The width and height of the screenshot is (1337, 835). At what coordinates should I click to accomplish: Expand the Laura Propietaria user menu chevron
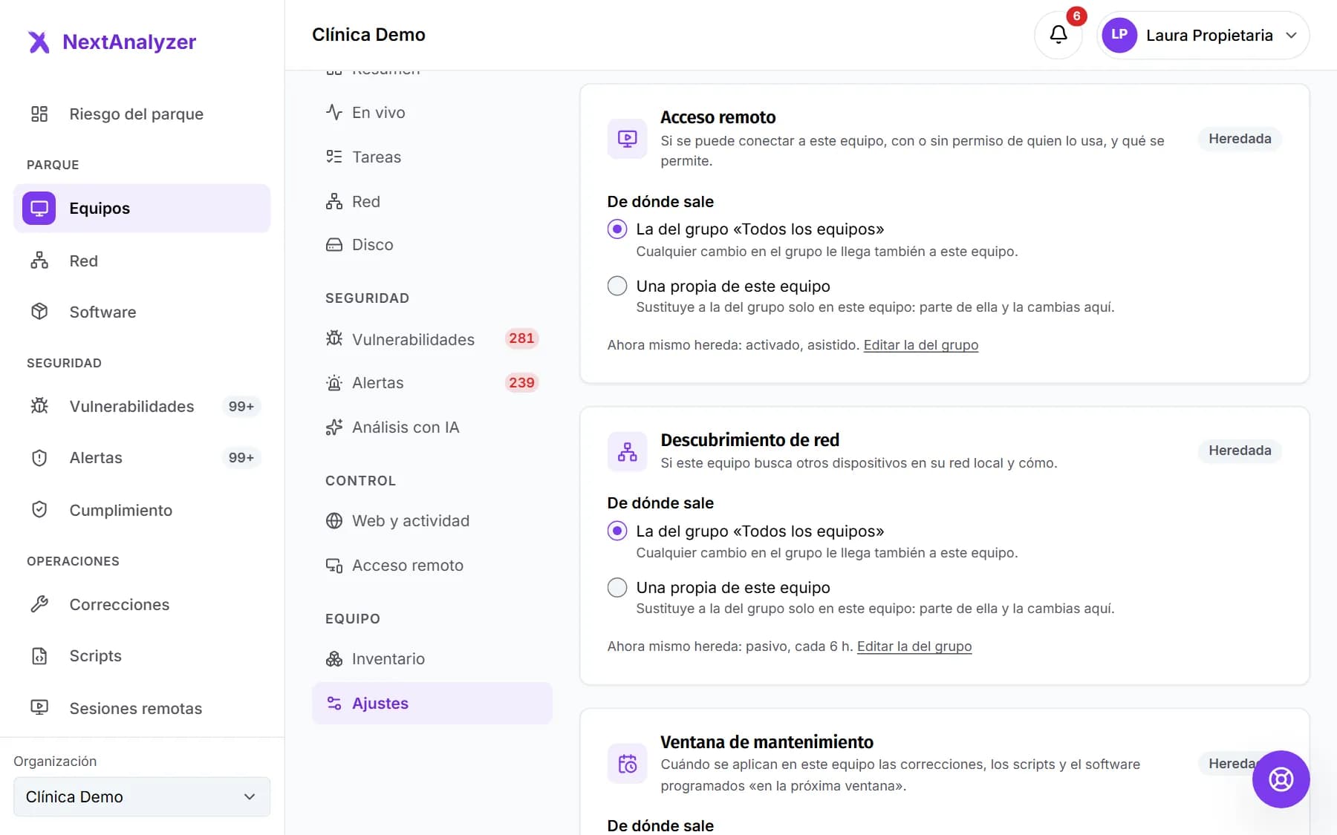1291,35
